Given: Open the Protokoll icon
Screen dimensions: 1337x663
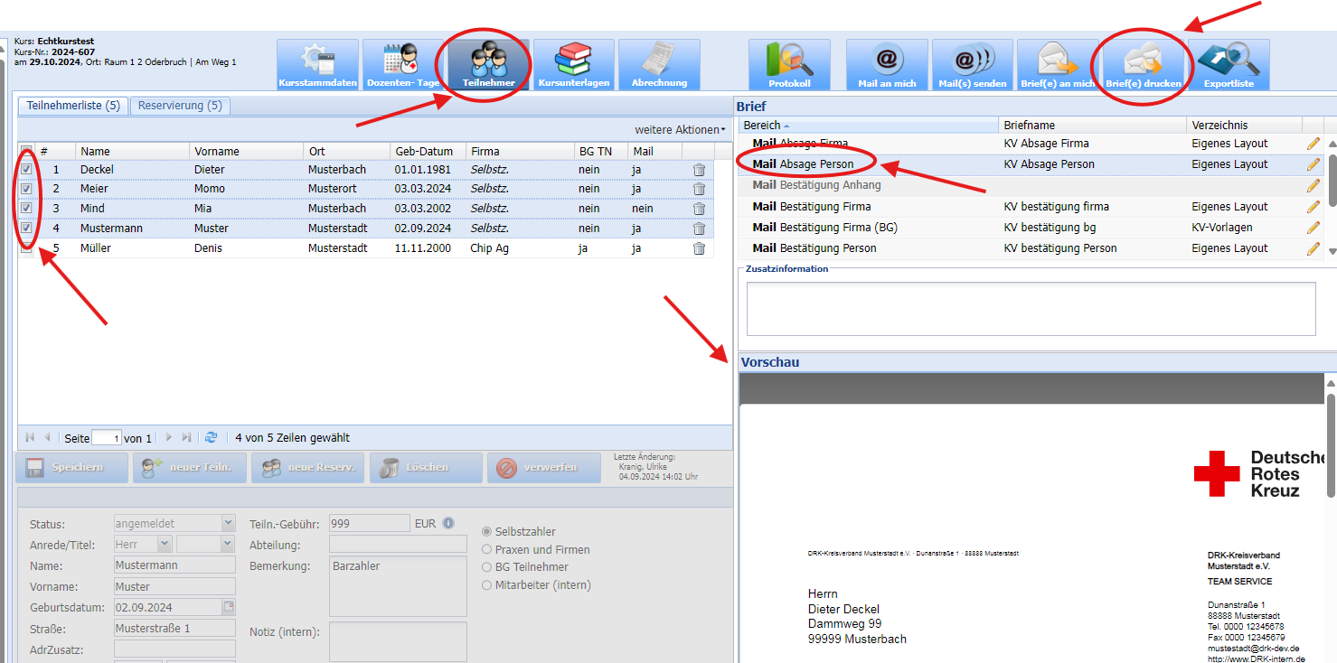Looking at the screenshot, I should [x=789, y=64].
